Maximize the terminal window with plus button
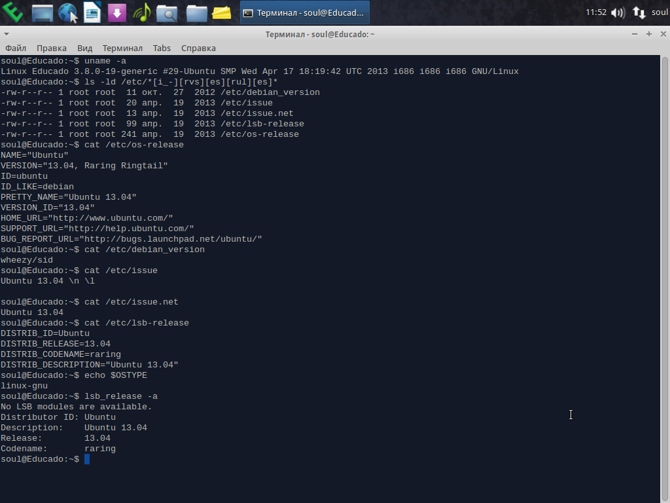Screen dimensions: 670x503 point(648,34)
